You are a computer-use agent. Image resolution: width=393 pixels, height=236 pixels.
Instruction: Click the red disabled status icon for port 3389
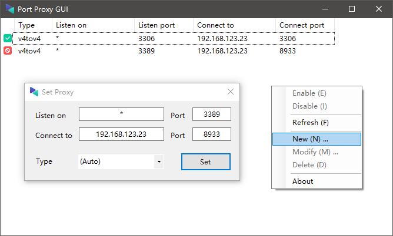[8, 50]
